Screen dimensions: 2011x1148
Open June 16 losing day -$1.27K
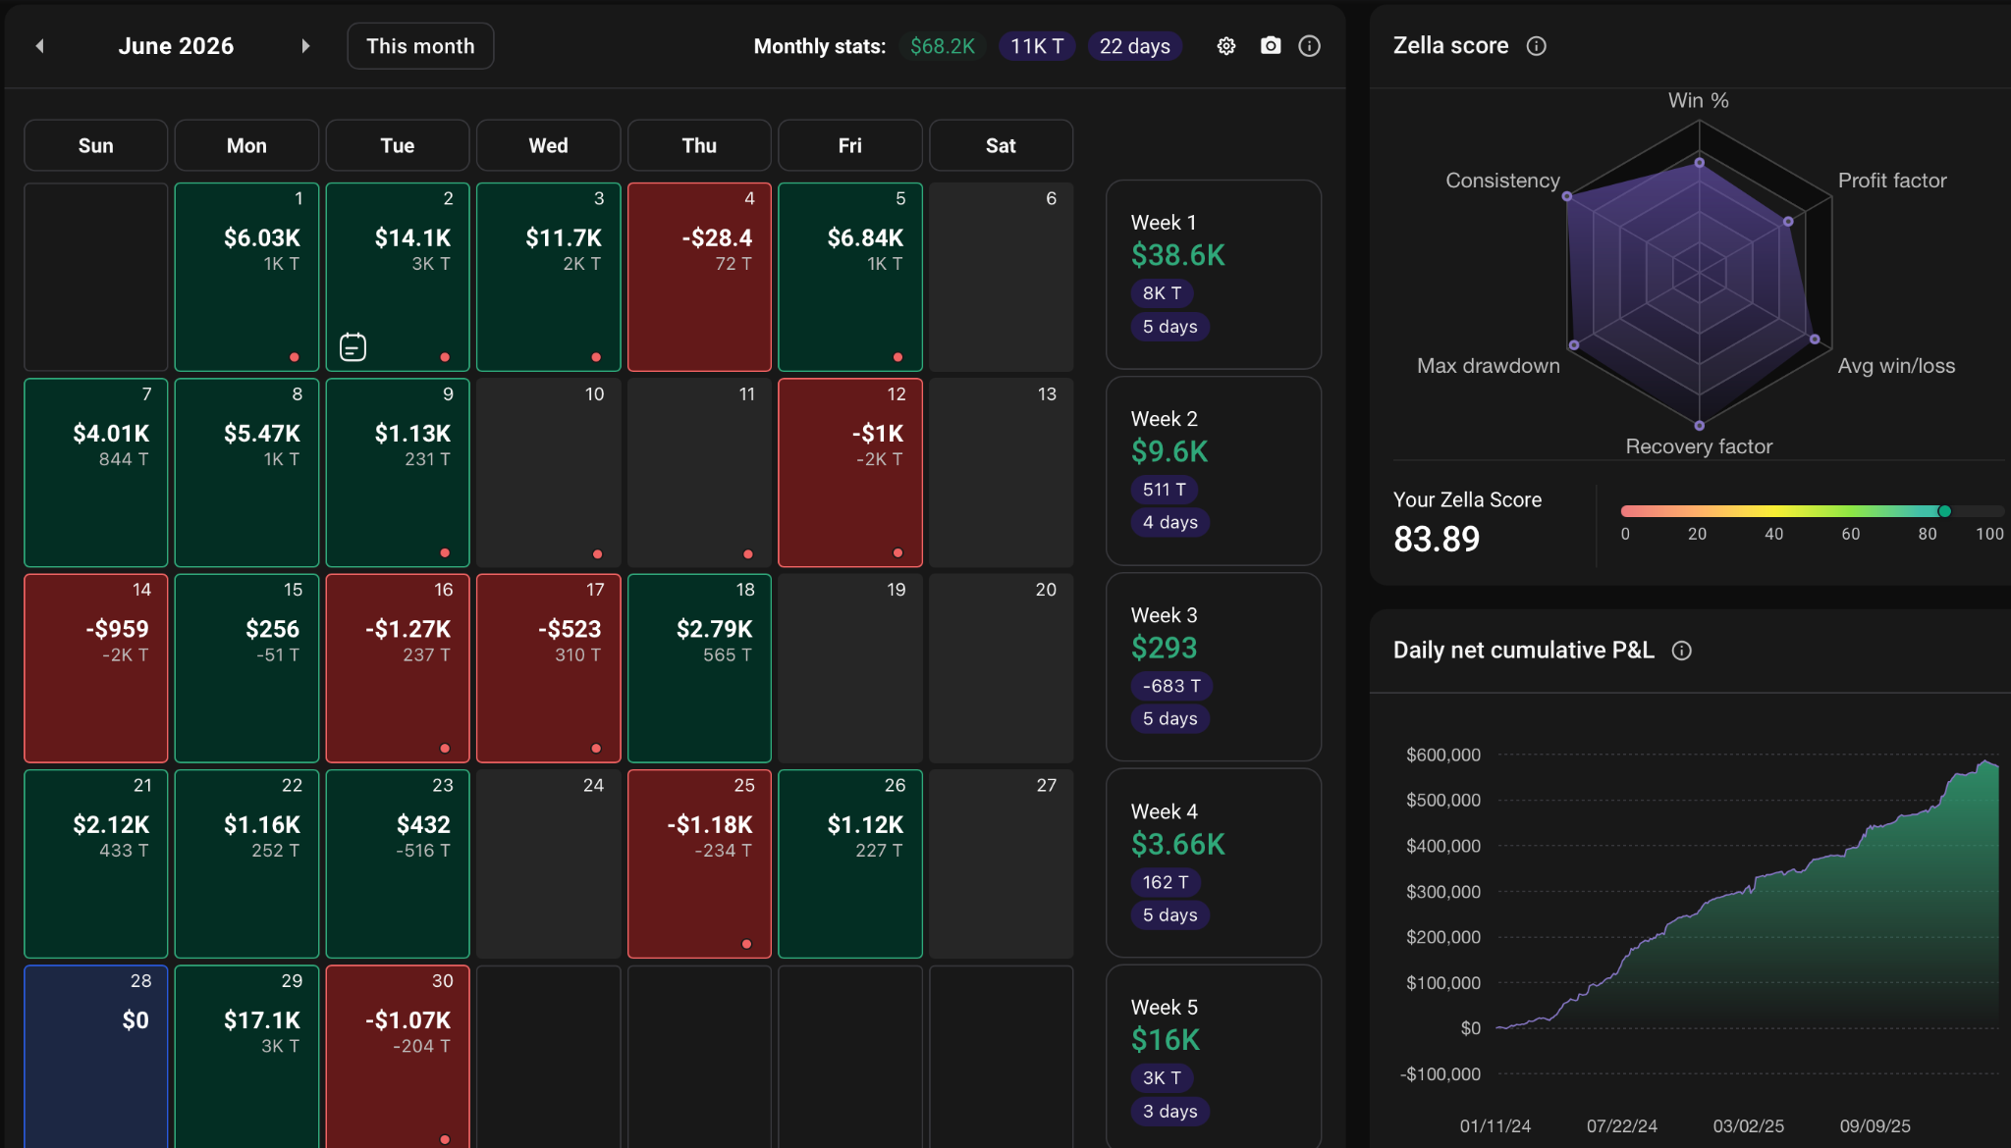coord(398,668)
